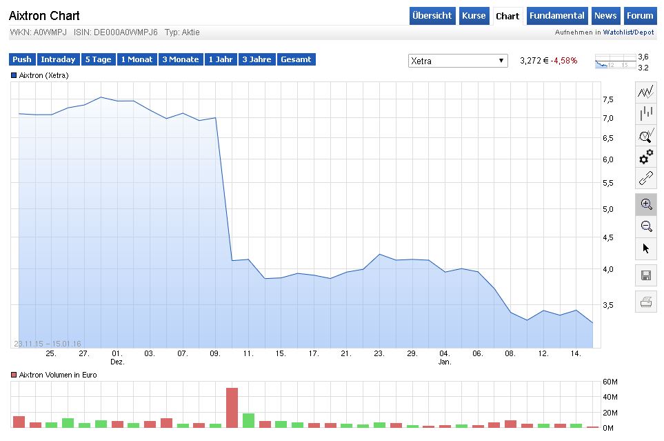The width and height of the screenshot is (664, 441).
Task: Click the tallest red volume bar
Action: coord(232,407)
